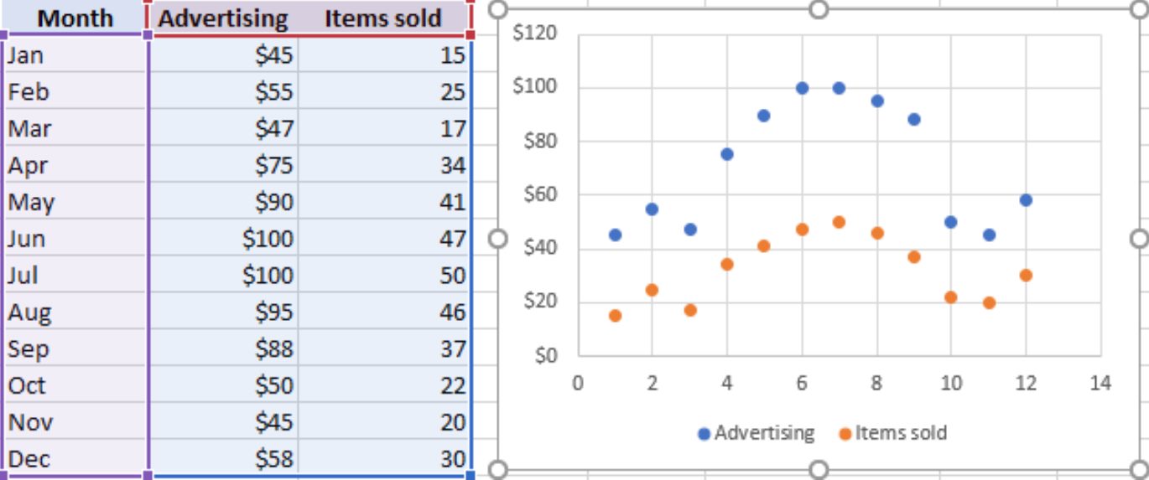Screen dimensions: 1149x480
Task: Click the $90 advertising cell for May
Action: [224, 202]
